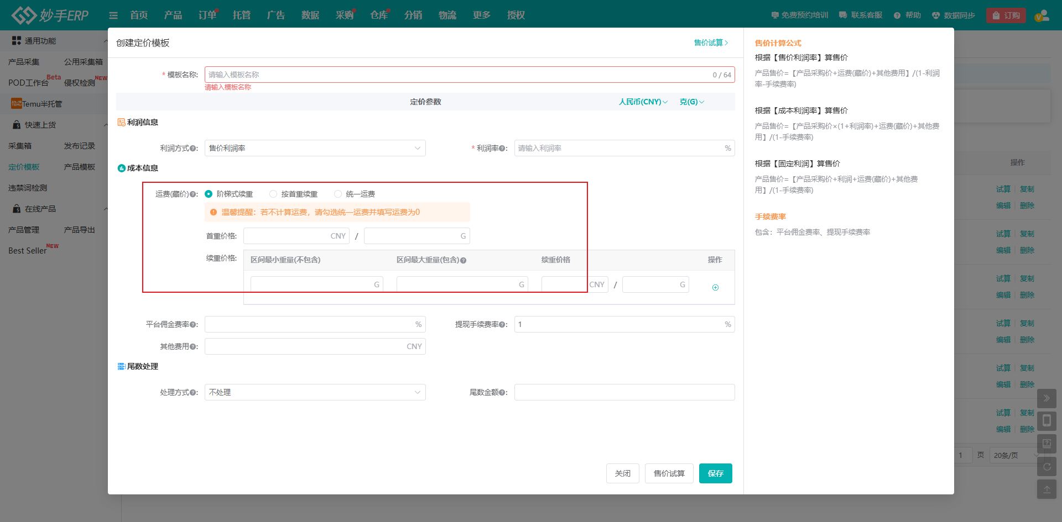Screen dimensions: 1062x522
Task: Click the help icon next to 平台佣金费率
Action: click(192, 325)
